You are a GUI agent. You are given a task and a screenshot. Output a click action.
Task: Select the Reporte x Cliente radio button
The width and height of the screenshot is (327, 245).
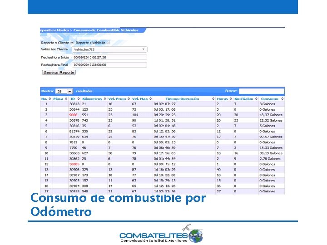tap(72, 43)
